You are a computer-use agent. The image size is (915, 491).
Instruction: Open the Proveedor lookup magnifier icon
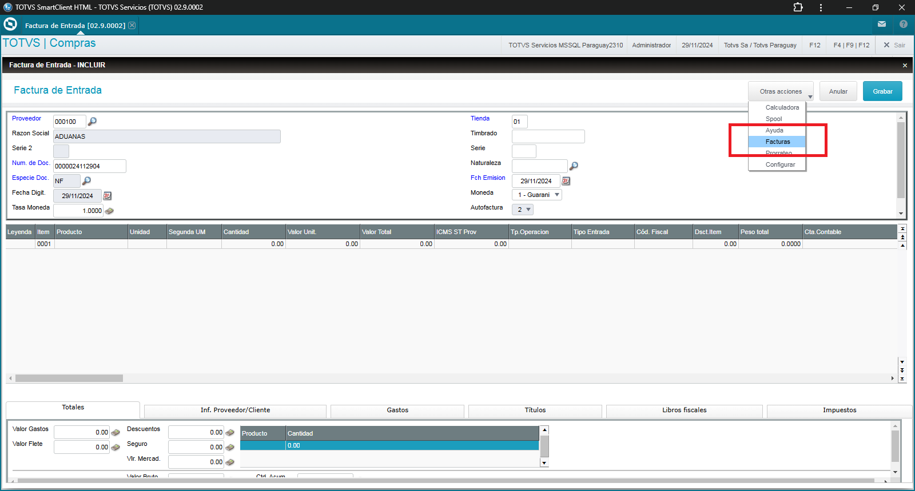[x=92, y=122]
